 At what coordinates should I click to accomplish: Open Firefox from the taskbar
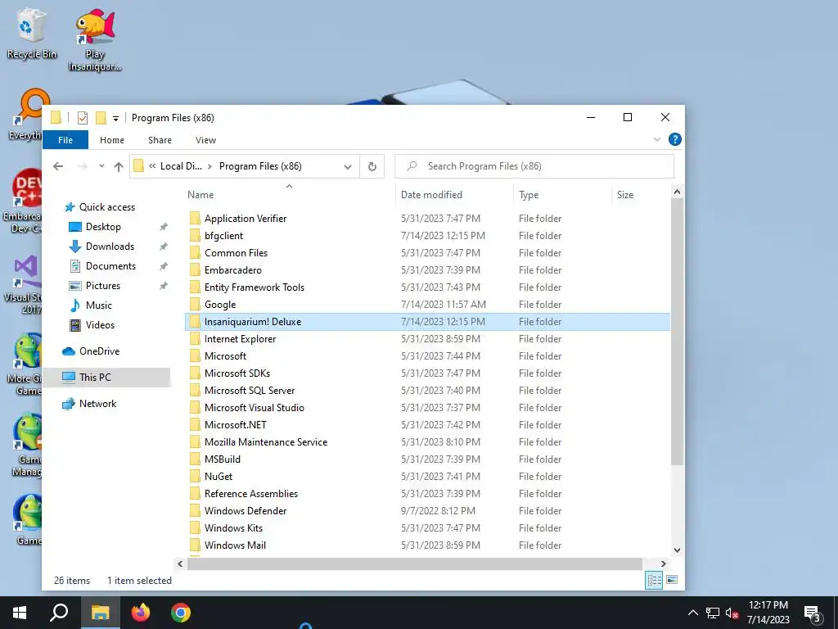pyautogui.click(x=141, y=613)
